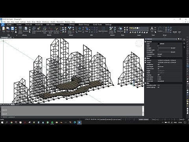The width and height of the screenshot is (189, 142).
Task: Expand the Target coordinates row
Action: (x=145, y=62)
